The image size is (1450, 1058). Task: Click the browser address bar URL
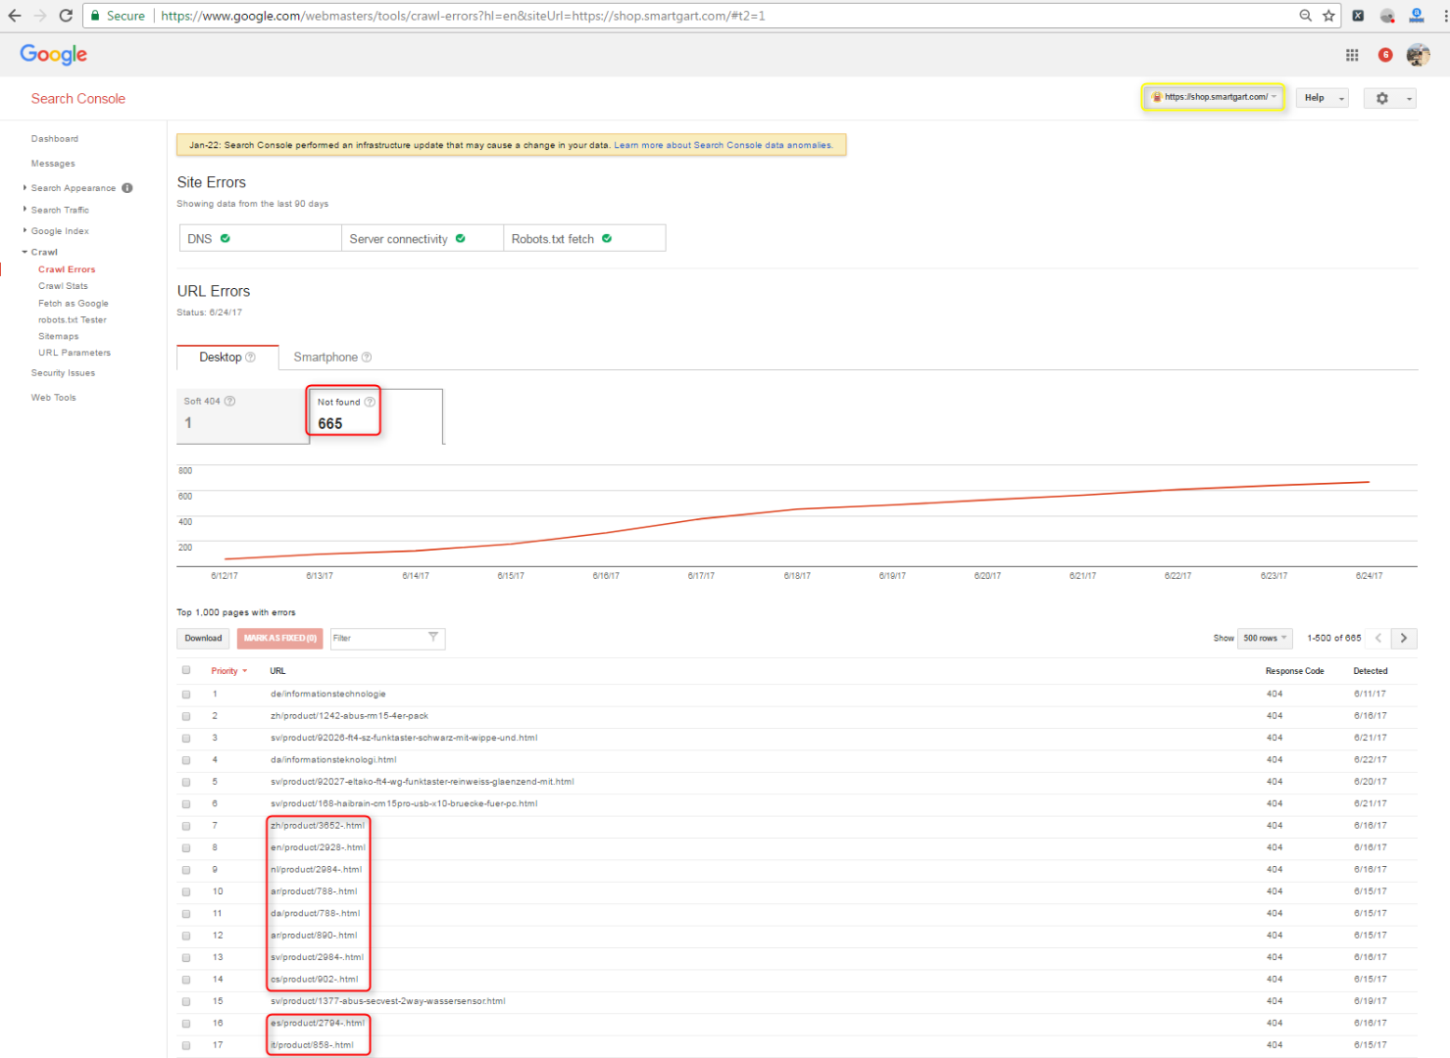pos(463,16)
